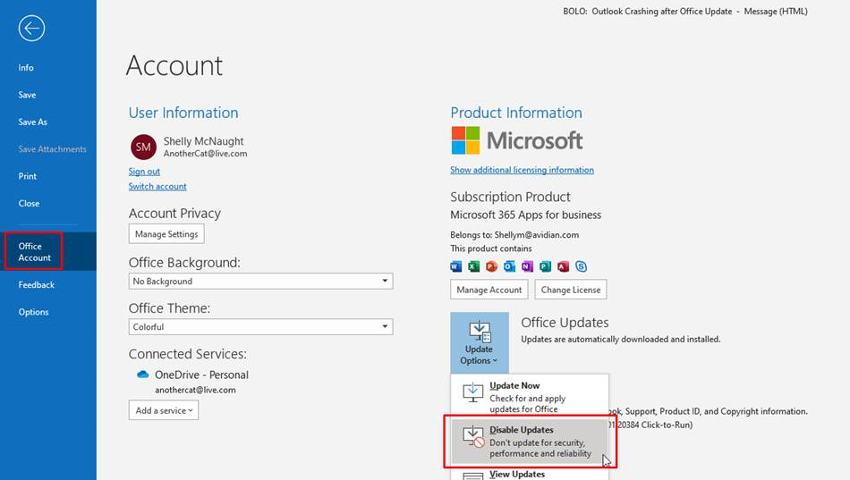Click the Shelly McNaught user name
Image resolution: width=850 pixels, height=480 pixels.
(203, 141)
